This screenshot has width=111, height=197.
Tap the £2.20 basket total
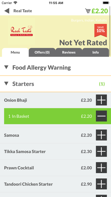click(100, 11)
